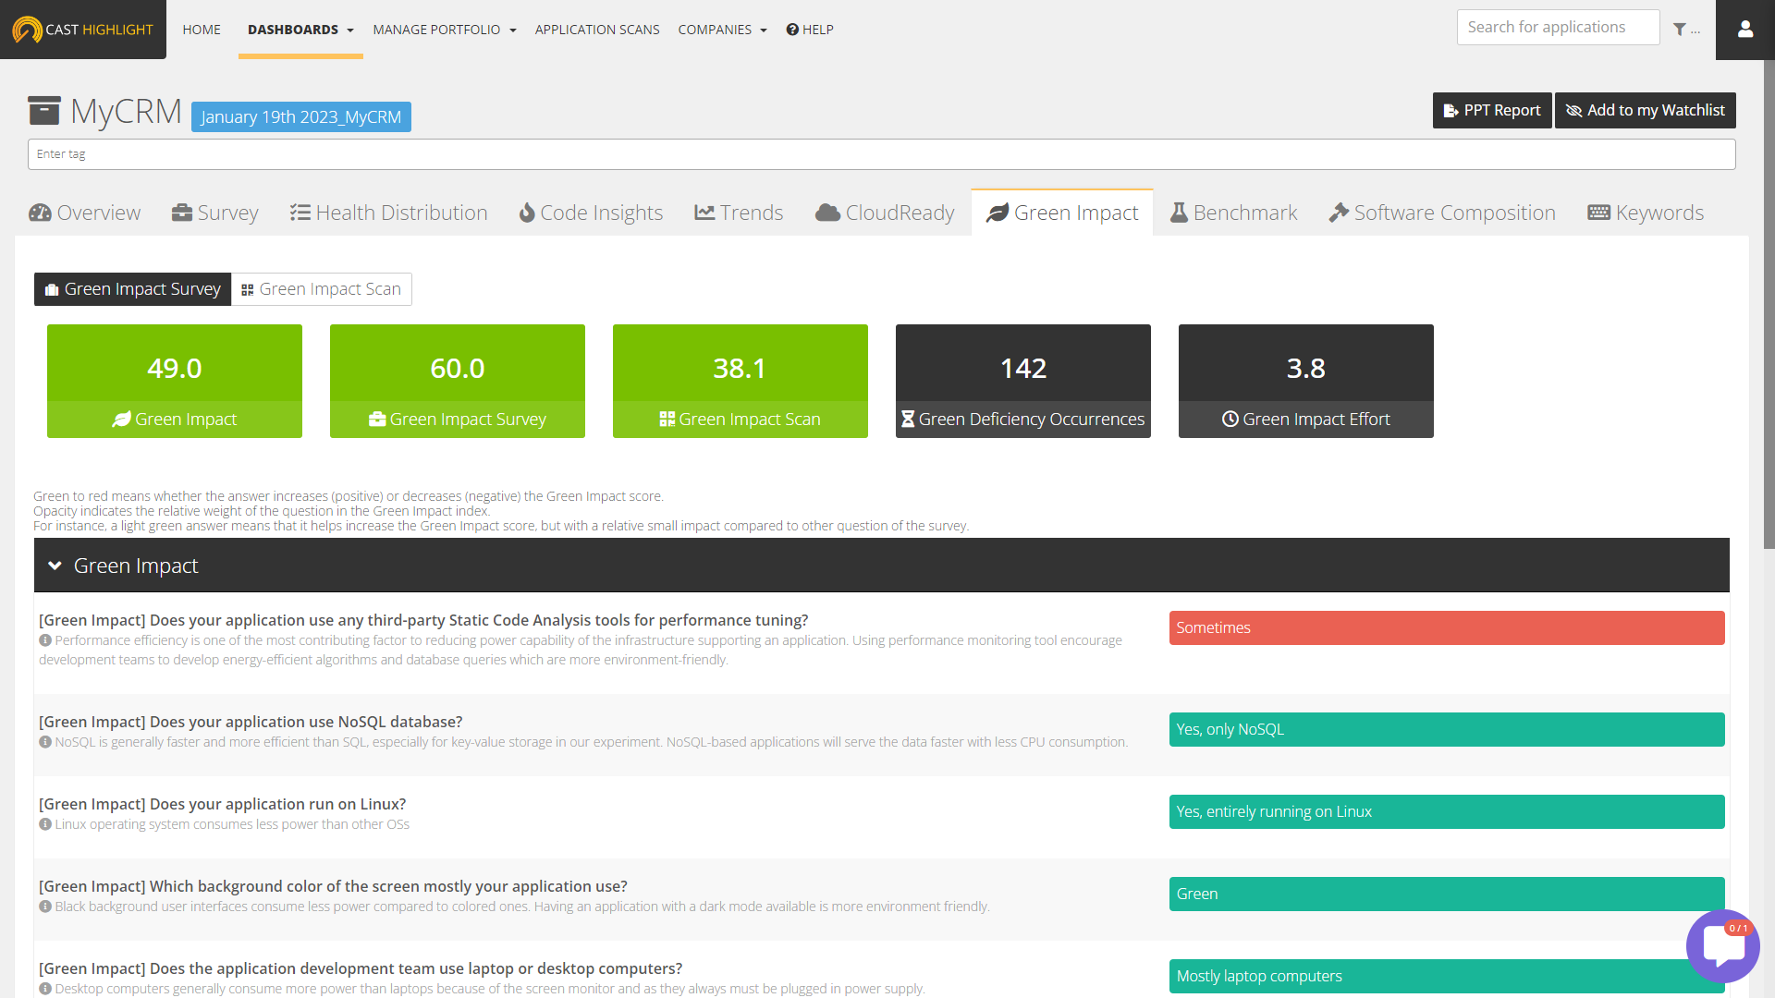Click the Enter tag input field
The height and width of the screenshot is (998, 1775).
(x=881, y=154)
